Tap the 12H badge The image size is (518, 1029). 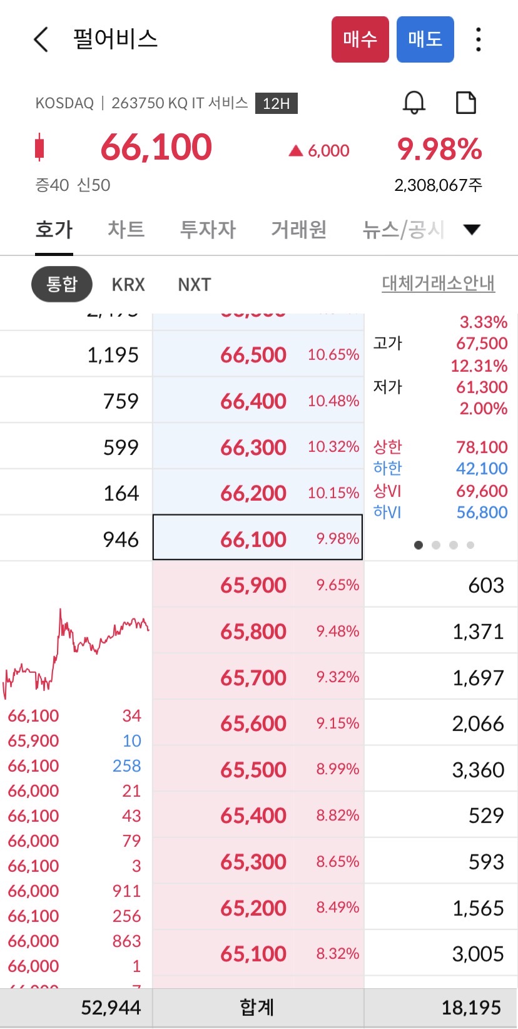point(277,103)
